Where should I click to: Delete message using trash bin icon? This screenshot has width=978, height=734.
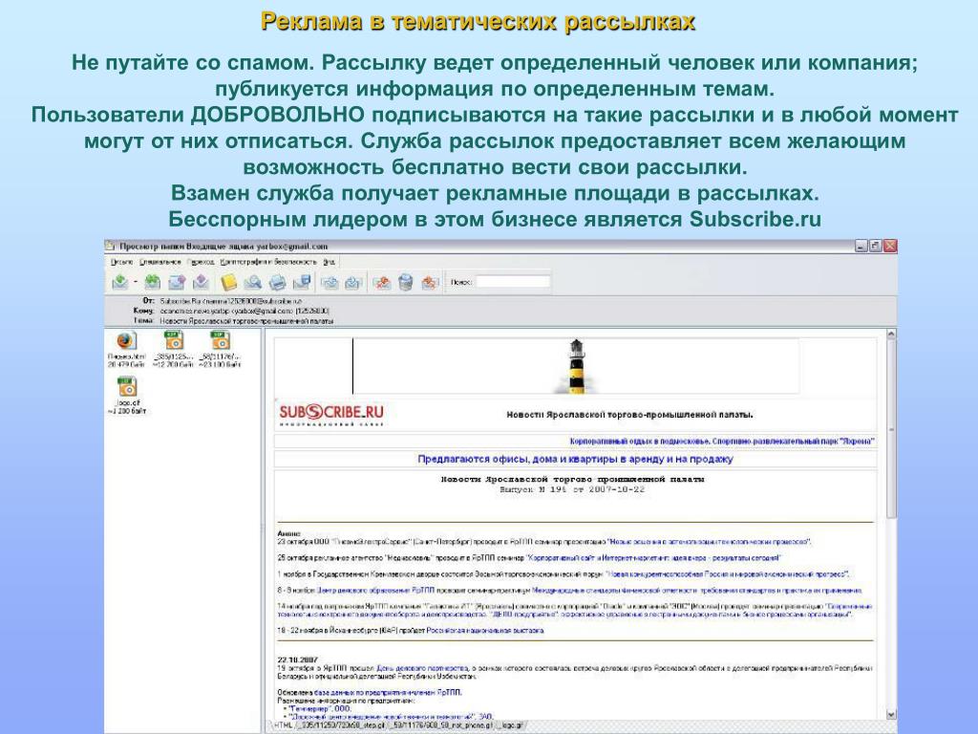click(x=405, y=282)
